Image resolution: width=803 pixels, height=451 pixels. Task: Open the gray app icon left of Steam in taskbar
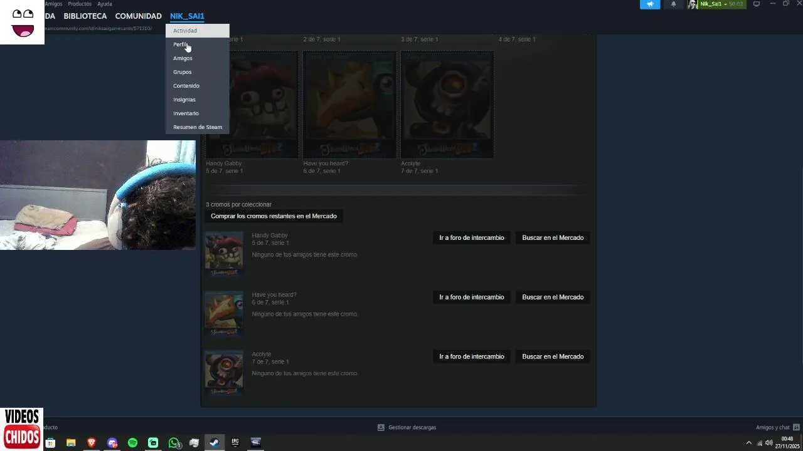click(x=194, y=443)
